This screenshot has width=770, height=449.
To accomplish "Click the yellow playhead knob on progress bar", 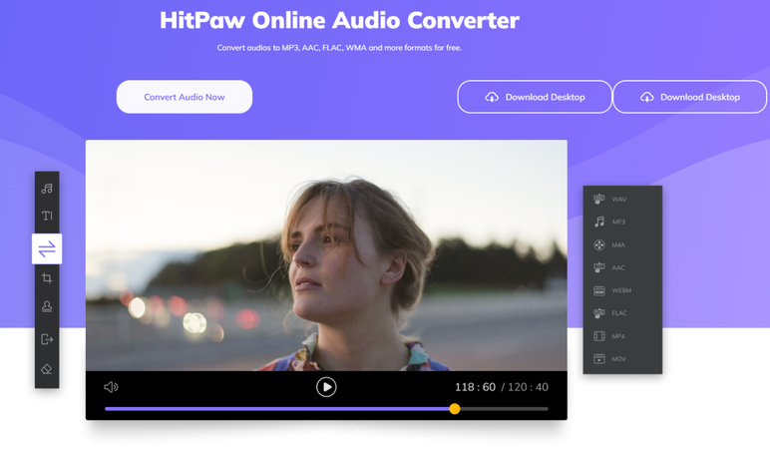I will (x=455, y=409).
